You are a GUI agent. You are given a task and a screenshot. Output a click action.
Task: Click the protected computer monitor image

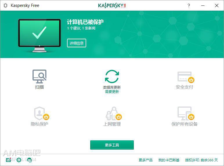tap(39, 36)
